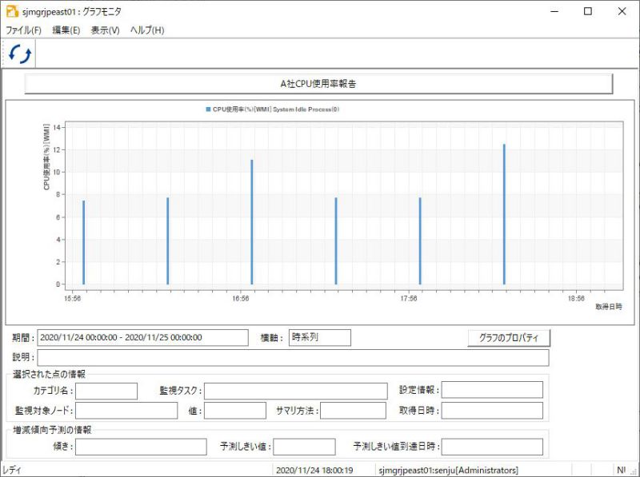Click the 16:56 x-axis label
The image size is (640, 477).
tap(241, 299)
